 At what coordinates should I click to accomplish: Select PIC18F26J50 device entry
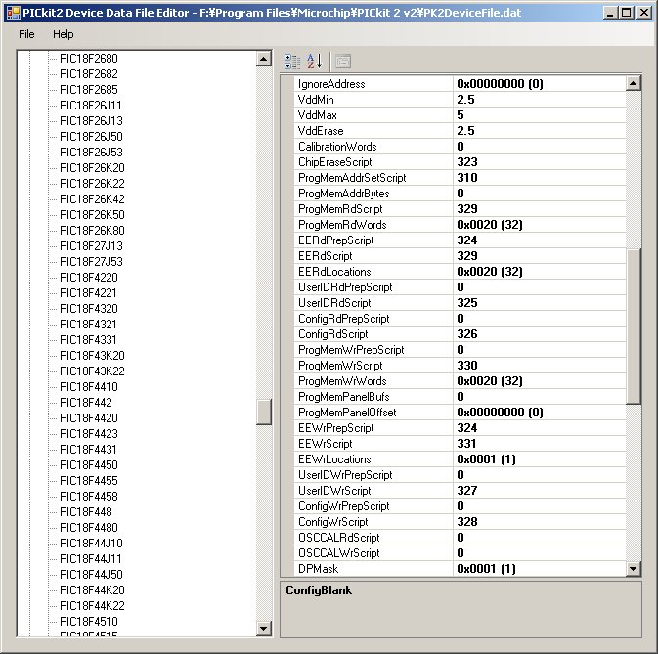point(91,136)
